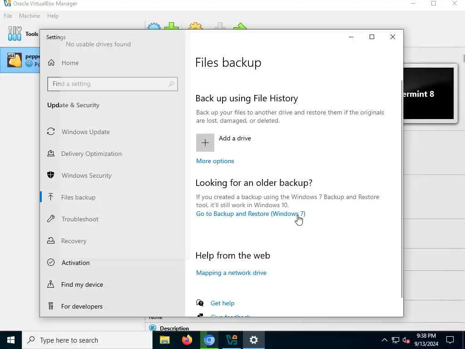Open Go to Backup and Restore (Windows 7)
465x349 pixels.
[251, 214]
